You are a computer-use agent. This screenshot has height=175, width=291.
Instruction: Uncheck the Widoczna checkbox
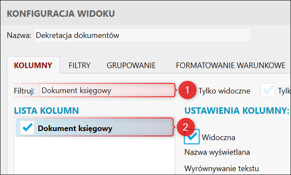click(x=192, y=137)
